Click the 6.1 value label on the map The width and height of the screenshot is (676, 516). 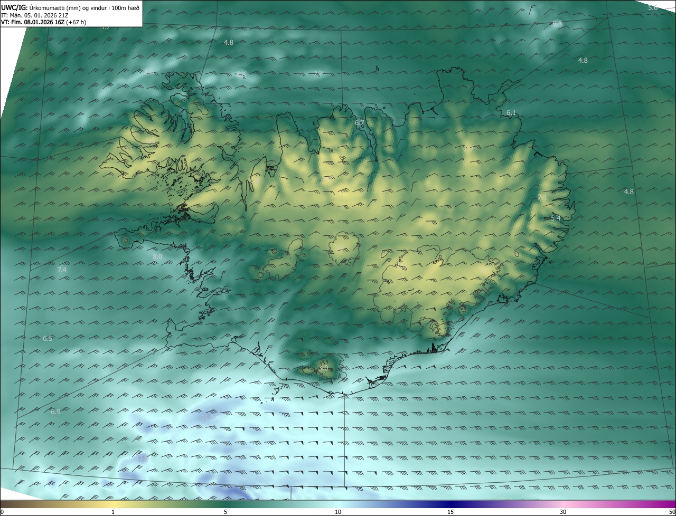click(x=511, y=113)
